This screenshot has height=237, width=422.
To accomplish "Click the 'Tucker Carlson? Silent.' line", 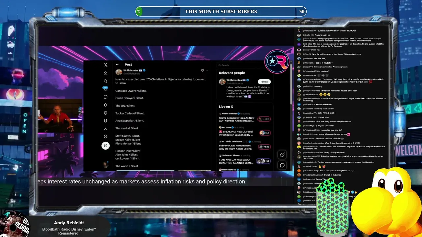I will tap(130, 113).
